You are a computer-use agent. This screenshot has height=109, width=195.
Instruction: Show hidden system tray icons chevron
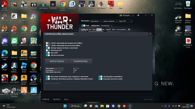(162, 106)
